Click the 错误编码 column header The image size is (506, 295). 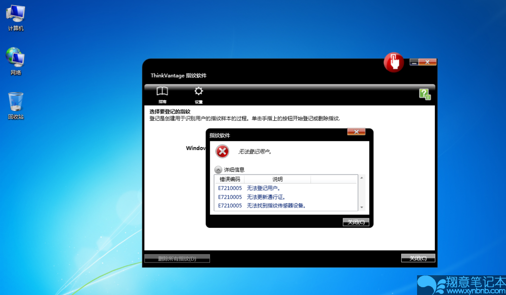pos(230,179)
